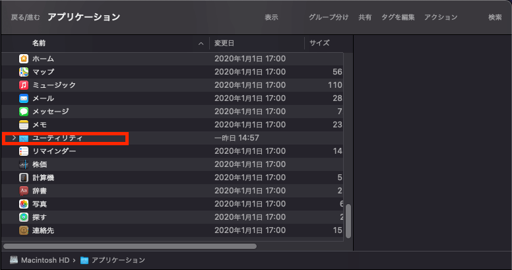Select the 計算機 app icon

(x=24, y=178)
